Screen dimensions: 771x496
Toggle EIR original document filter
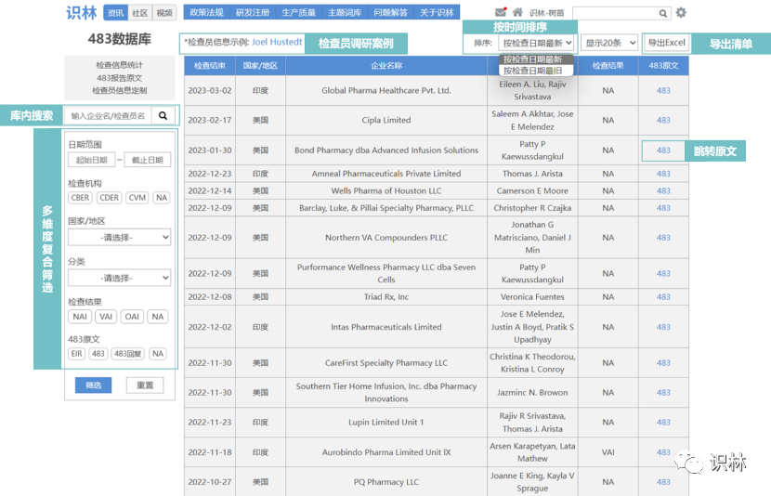pyautogui.click(x=77, y=354)
